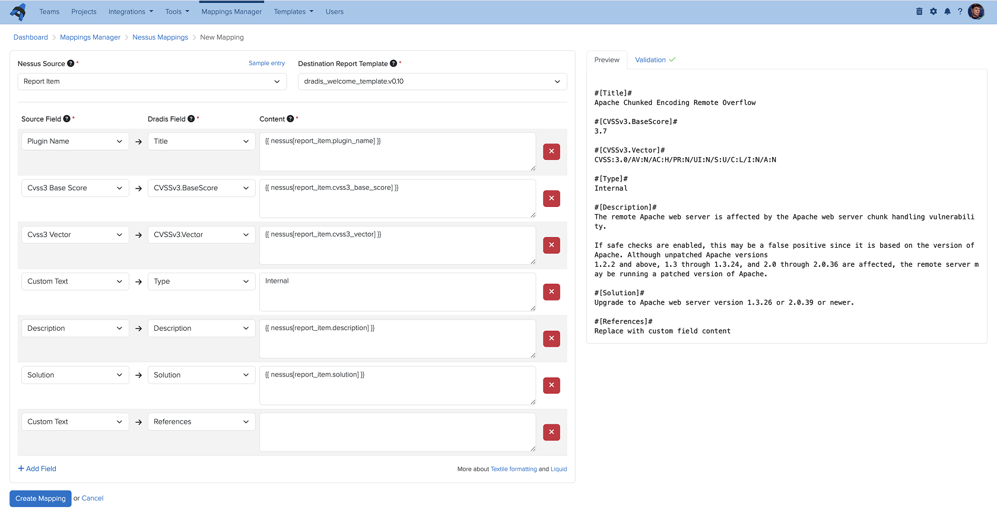This screenshot has width=997, height=521.
Task: Open the Textile formatting link
Action: tap(514, 469)
